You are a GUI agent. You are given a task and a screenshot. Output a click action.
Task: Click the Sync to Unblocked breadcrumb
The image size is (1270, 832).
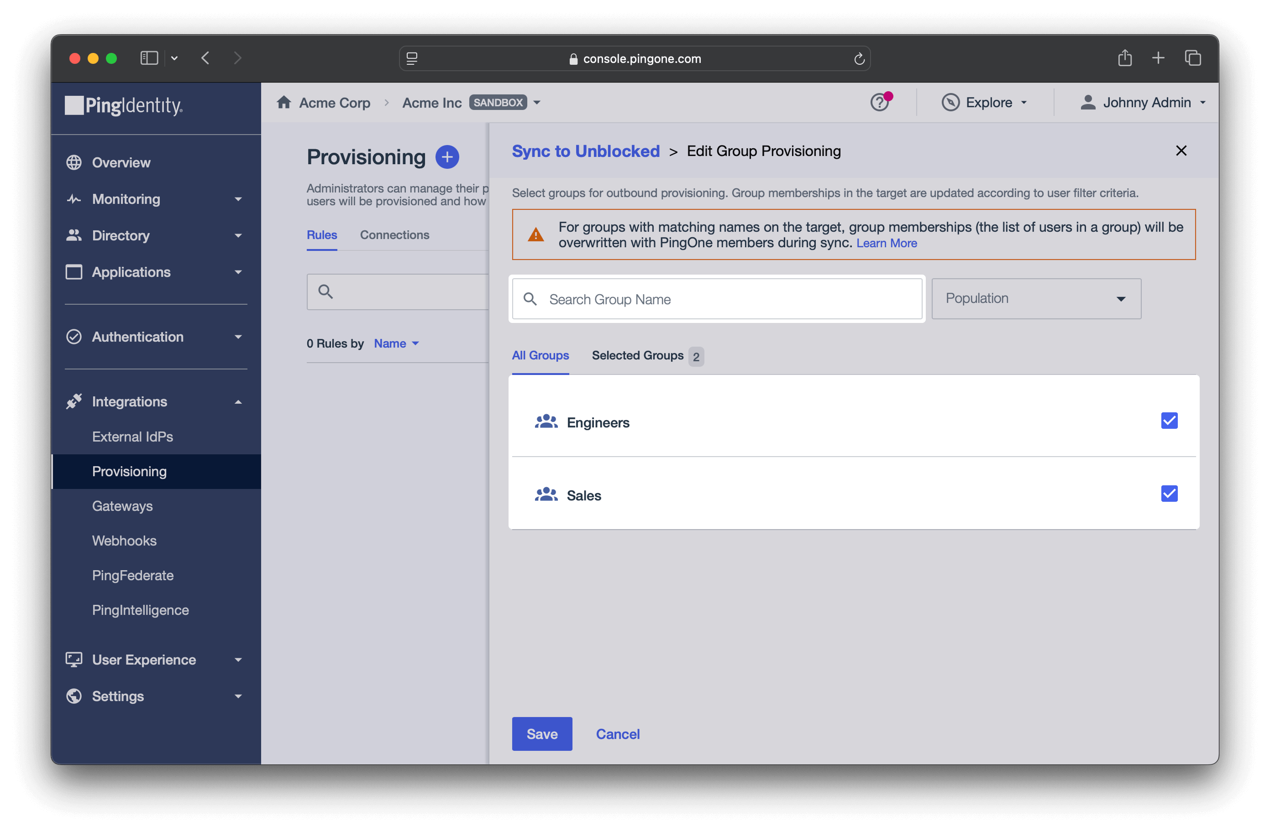[585, 151]
